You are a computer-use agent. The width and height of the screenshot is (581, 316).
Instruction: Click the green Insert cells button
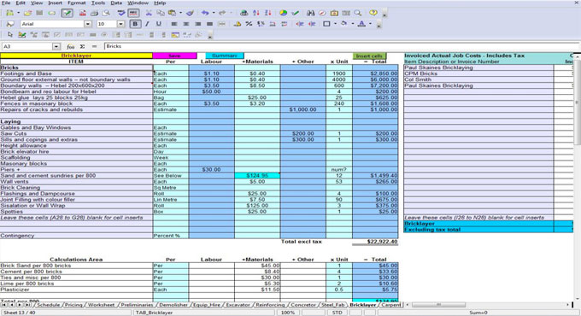point(369,56)
